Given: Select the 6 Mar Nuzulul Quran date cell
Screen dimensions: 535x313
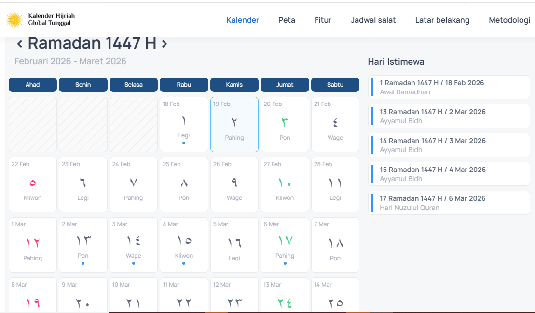Looking at the screenshot, I should (285, 245).
